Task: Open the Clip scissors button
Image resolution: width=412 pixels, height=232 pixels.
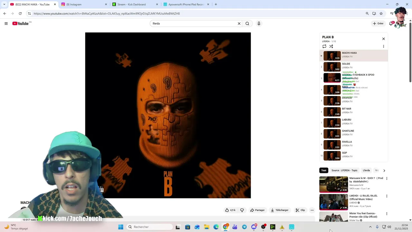Action: pos(300,210)
